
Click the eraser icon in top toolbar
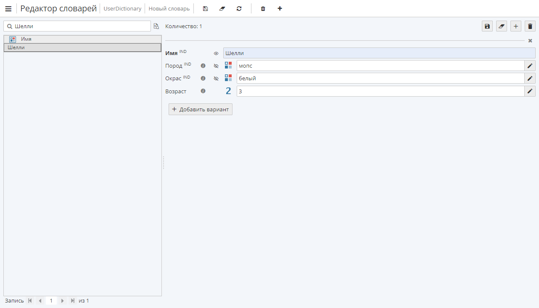coord(222,8)
